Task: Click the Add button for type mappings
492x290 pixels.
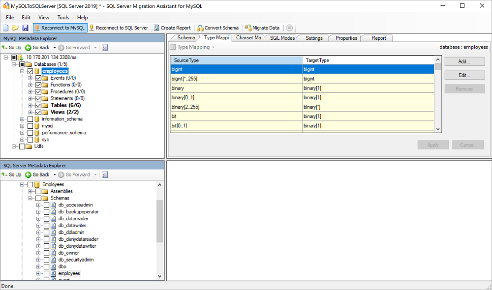Action: click(464, 61)
